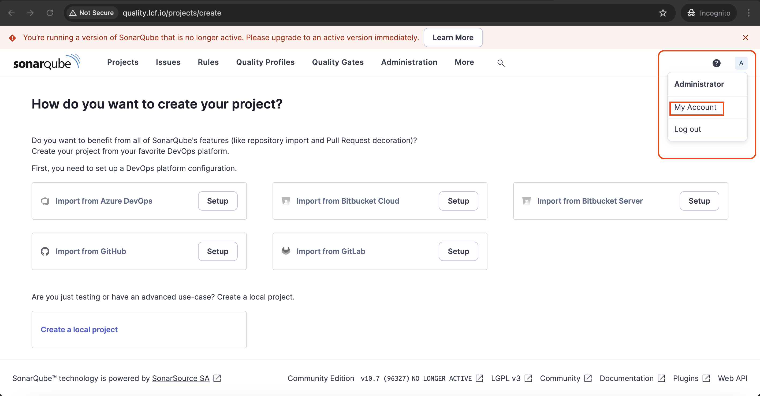Choose Log out from user menu
The image size is (760, 396).
click(687, 129)
